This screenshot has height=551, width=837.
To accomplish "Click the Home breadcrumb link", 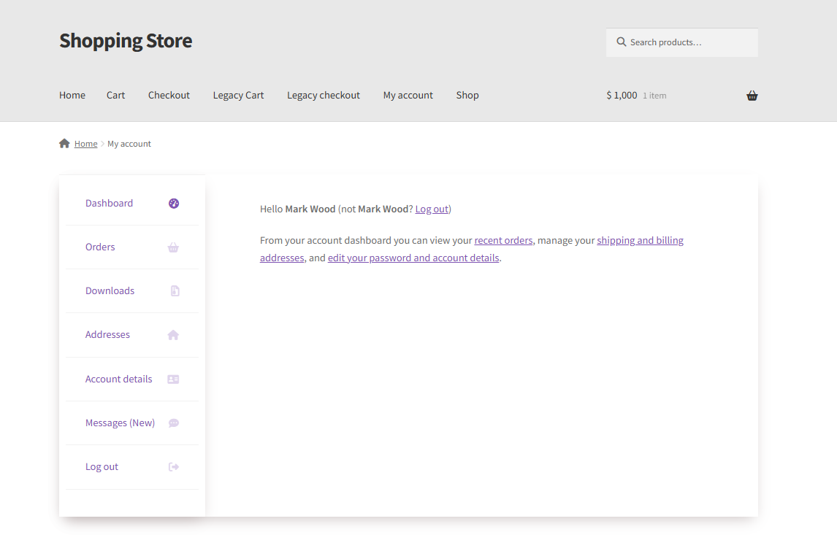I will tap(86, 144).
